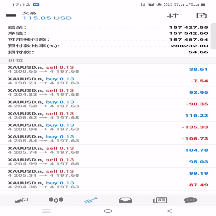Tap loss value -90.35
This screenshot has height=216, width=216.
(197, 104)
